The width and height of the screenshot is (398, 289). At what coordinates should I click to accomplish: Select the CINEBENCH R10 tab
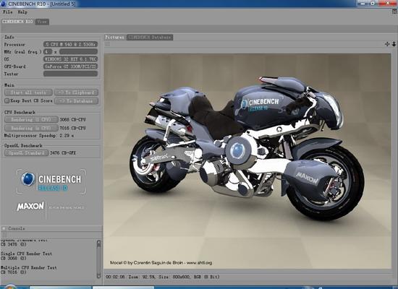[x=17, y=22]
